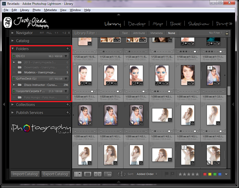Switch to the Book module
Image resolution: width=239 pixels, height=188 pixels.
[x=175, y=24]
